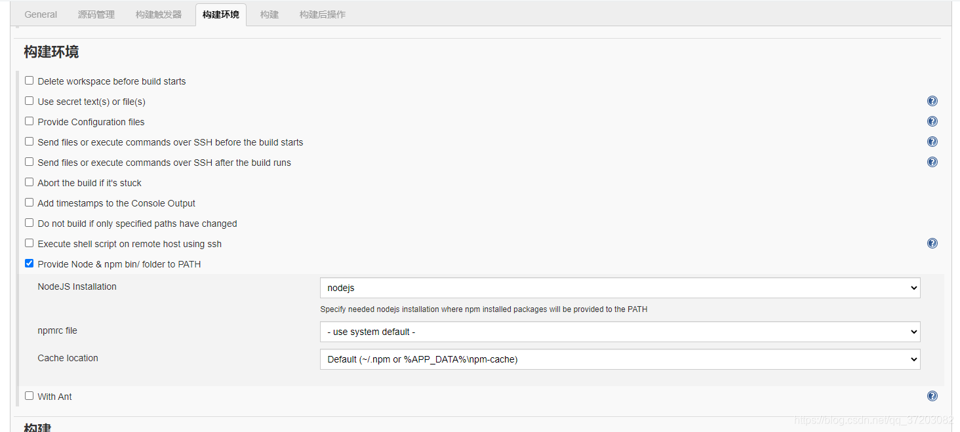This screenshot has width=960, height=432.
Task: Enable Delete workspace before build starts
Action: pyautogui.click(x=29, y=79)
